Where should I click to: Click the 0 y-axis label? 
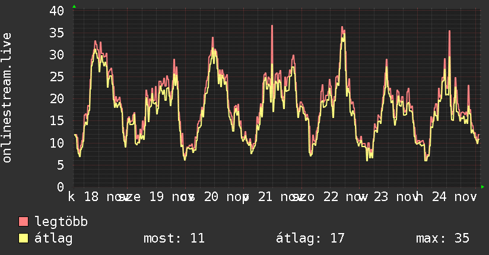click(61, 187)
